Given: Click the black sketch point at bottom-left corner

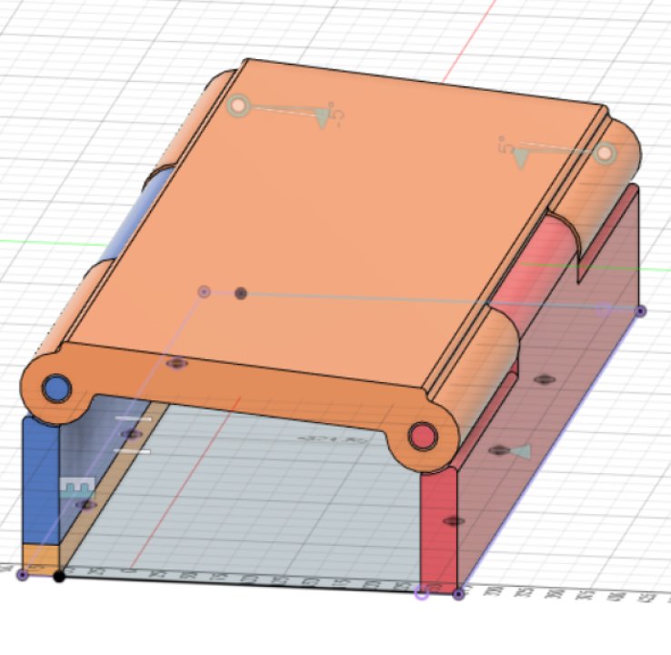Looking at the screenshot, I should coord(59,576).
